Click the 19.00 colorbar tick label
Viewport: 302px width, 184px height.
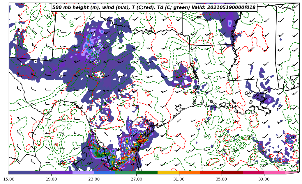point(51,179)
